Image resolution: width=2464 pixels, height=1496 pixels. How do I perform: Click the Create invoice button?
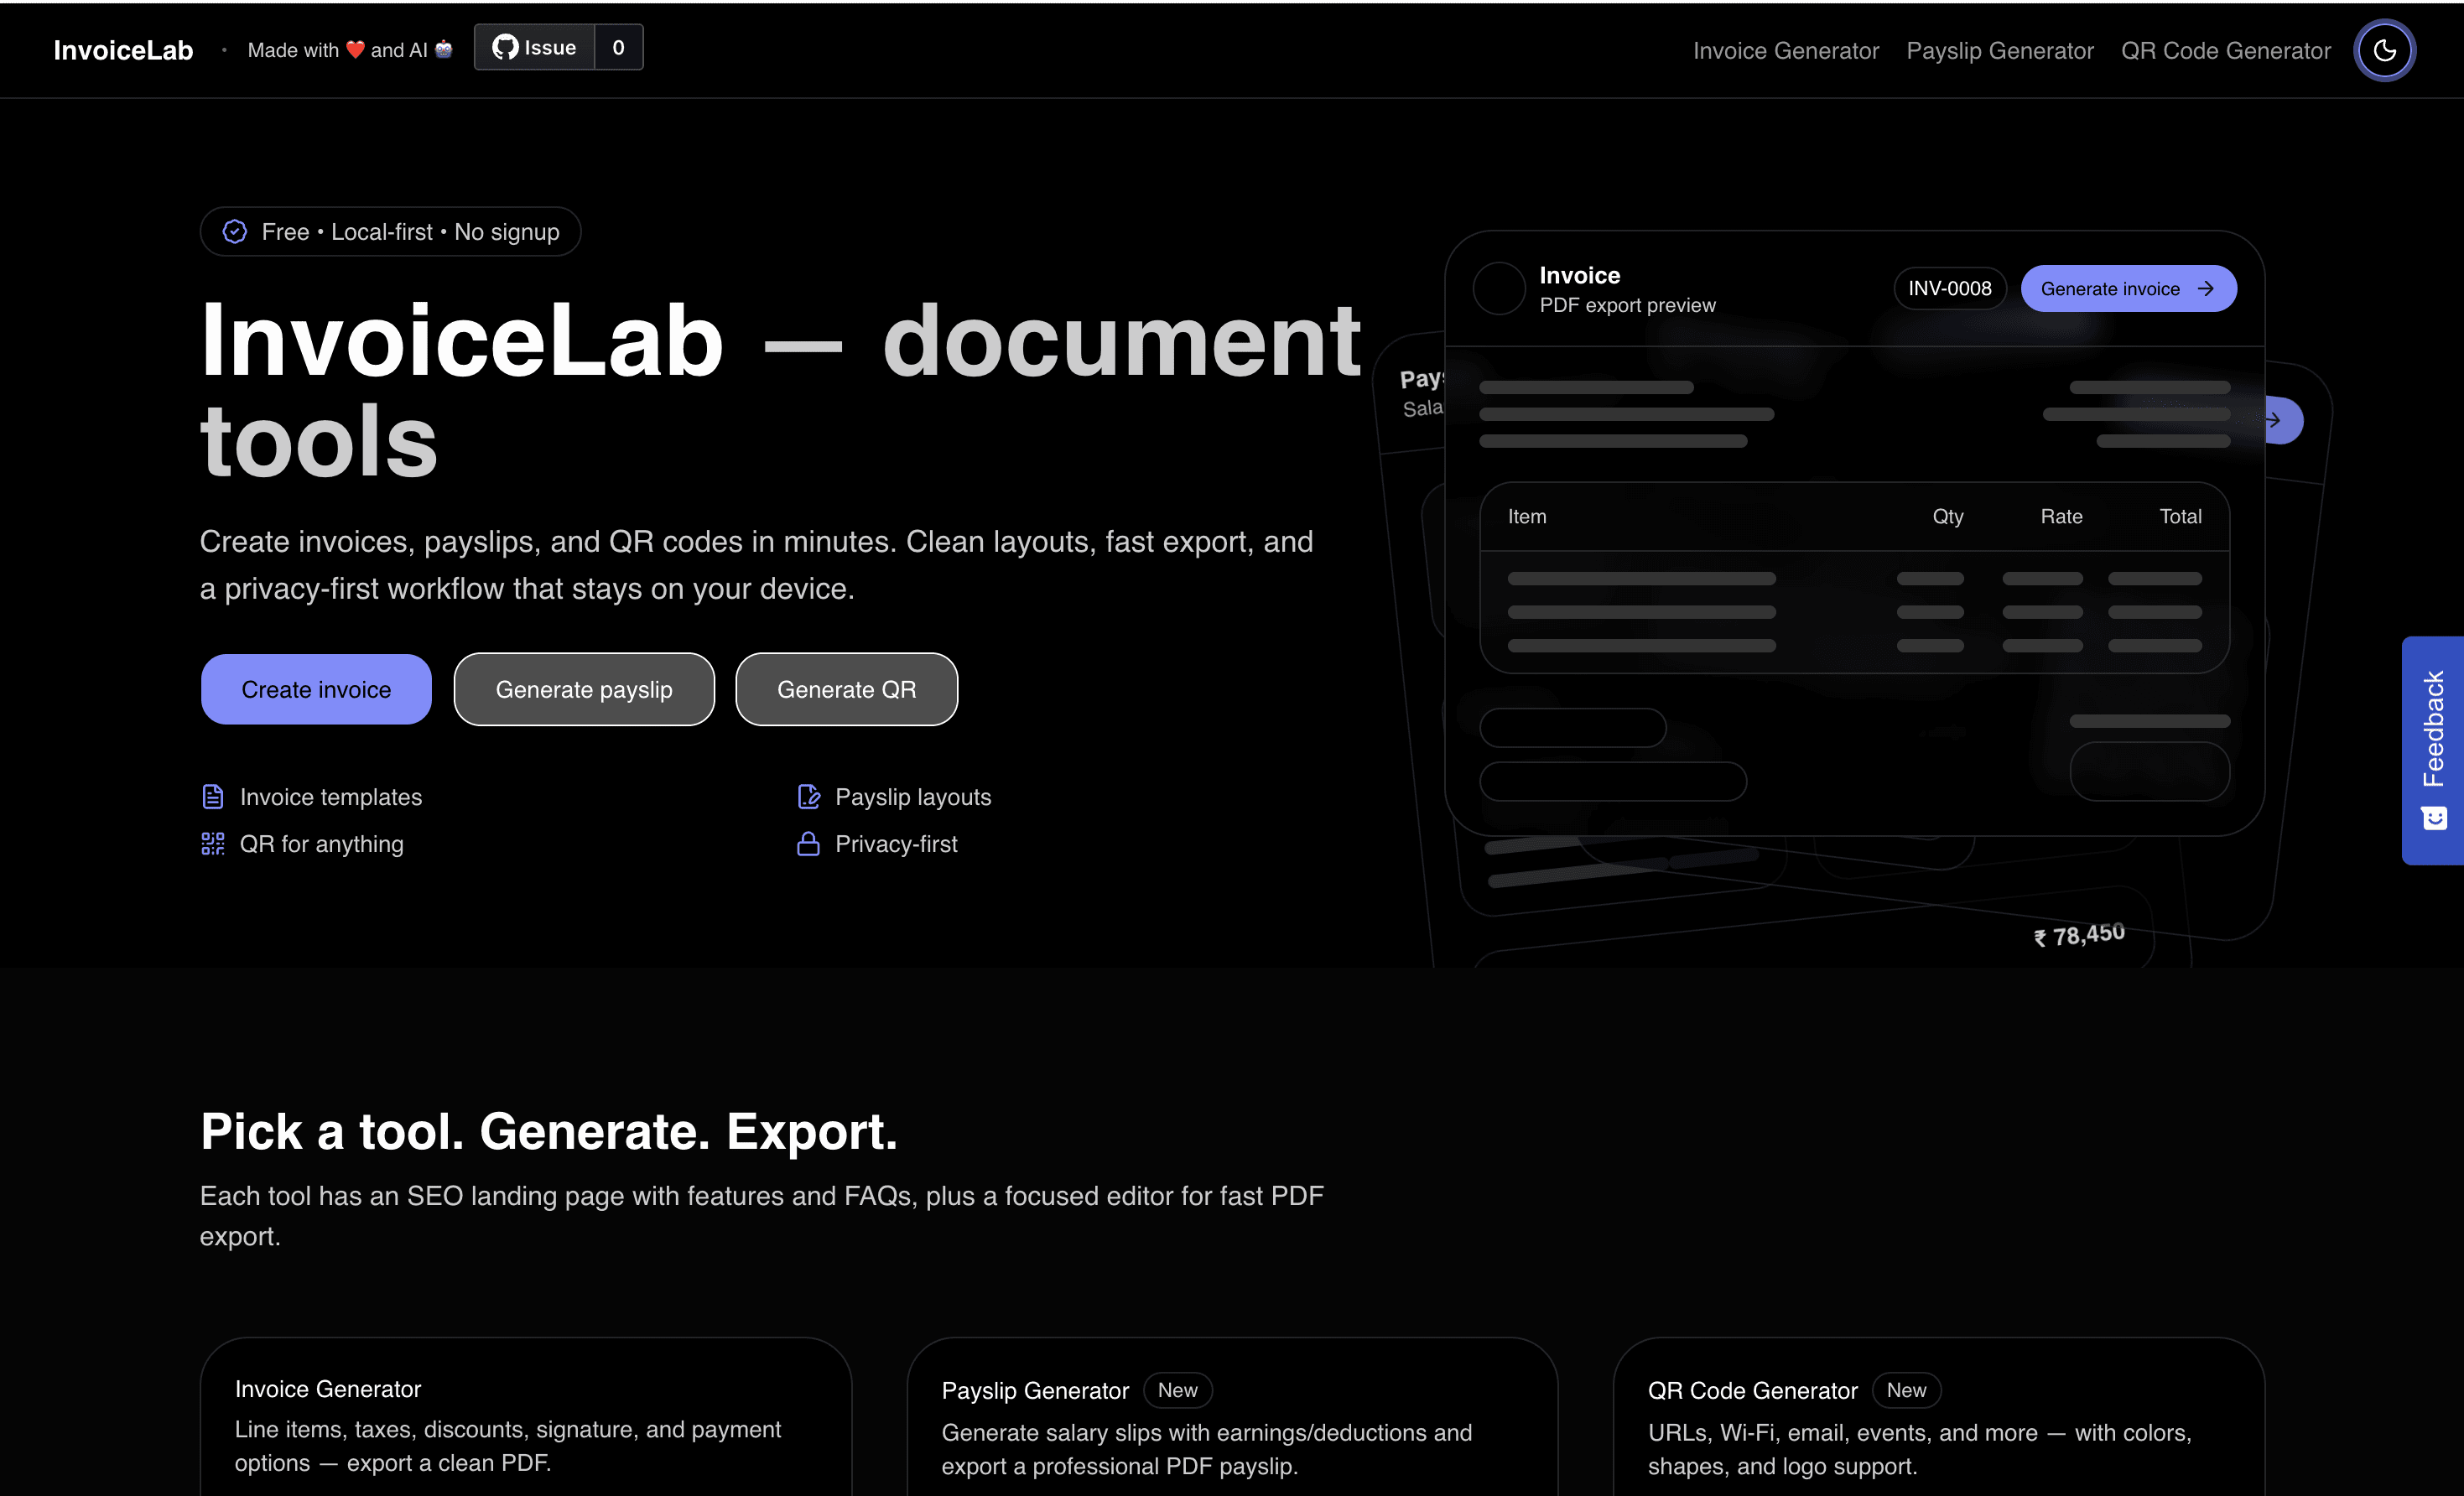[x=316, y=689]
